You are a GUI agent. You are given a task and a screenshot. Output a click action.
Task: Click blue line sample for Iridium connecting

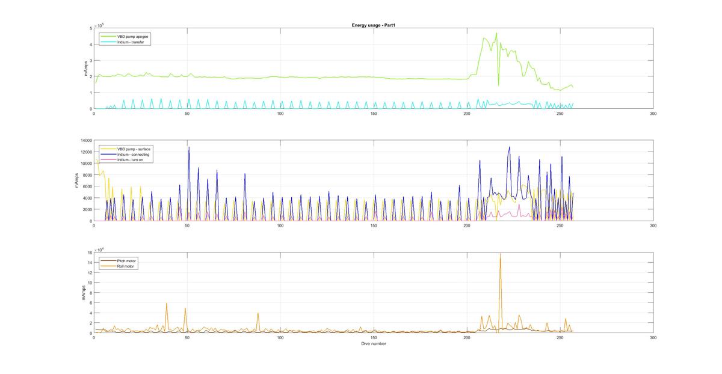click(x=108, y=154)
